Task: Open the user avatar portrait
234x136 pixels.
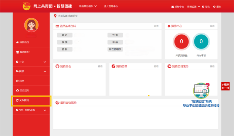Action: click(31, 25)
